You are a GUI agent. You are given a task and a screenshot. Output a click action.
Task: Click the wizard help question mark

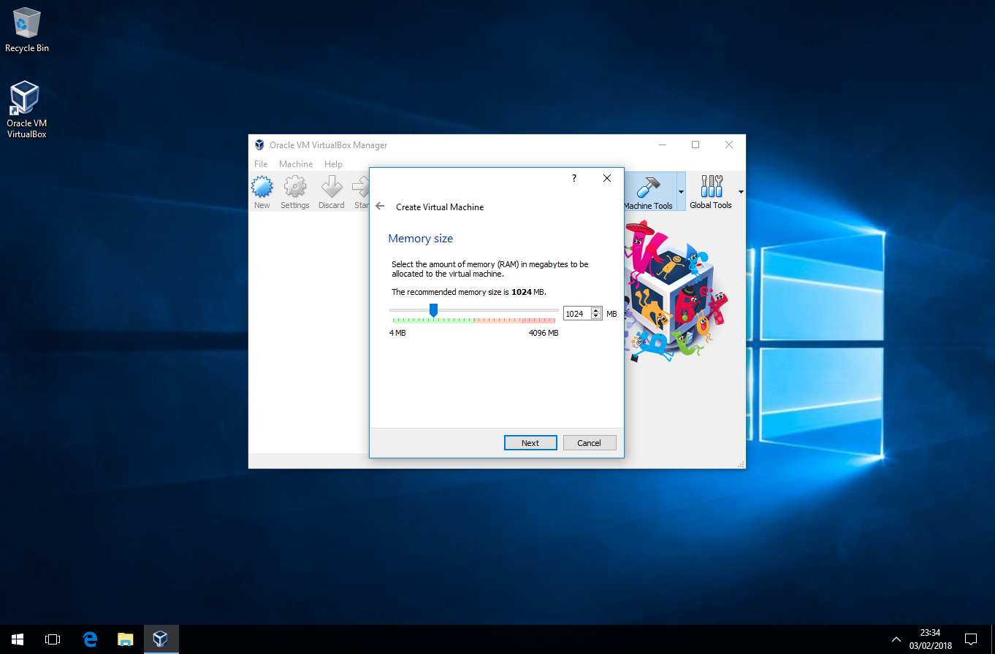pos(573,179)
